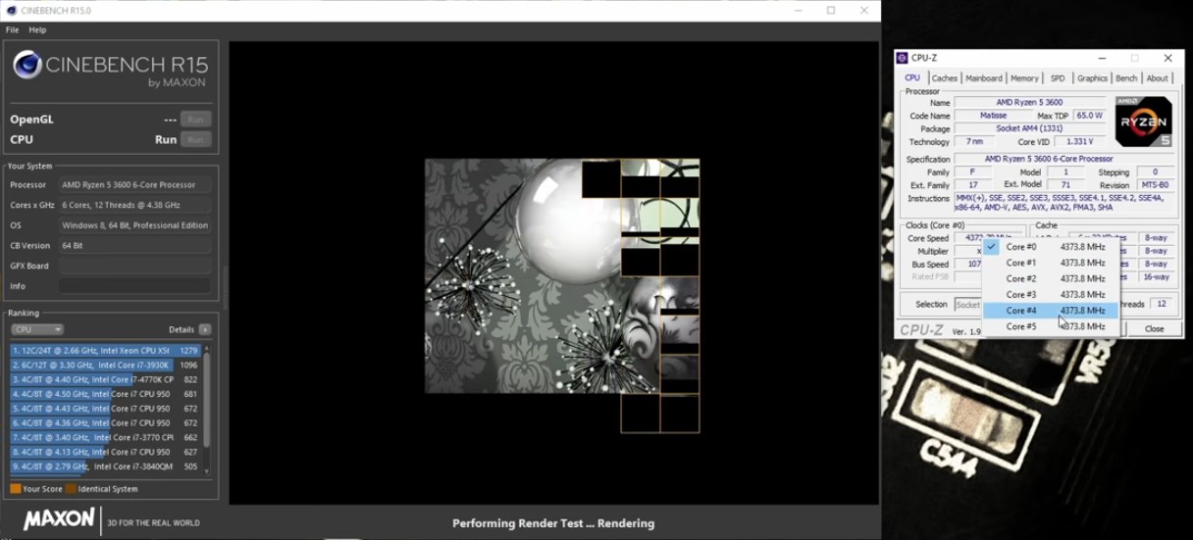Image resolution: width=1193 pixels, height=540 pixels.
Task: Select ranking row 6C/12T Core i7-3930K 1096
Action: click(x=105, y=366)
